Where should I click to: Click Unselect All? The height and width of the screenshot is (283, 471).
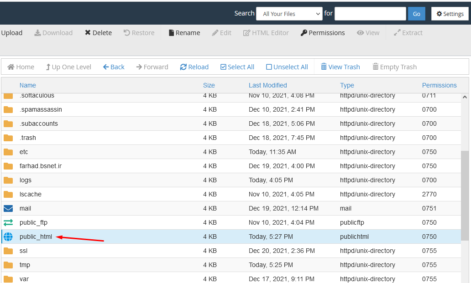(287, 67)
